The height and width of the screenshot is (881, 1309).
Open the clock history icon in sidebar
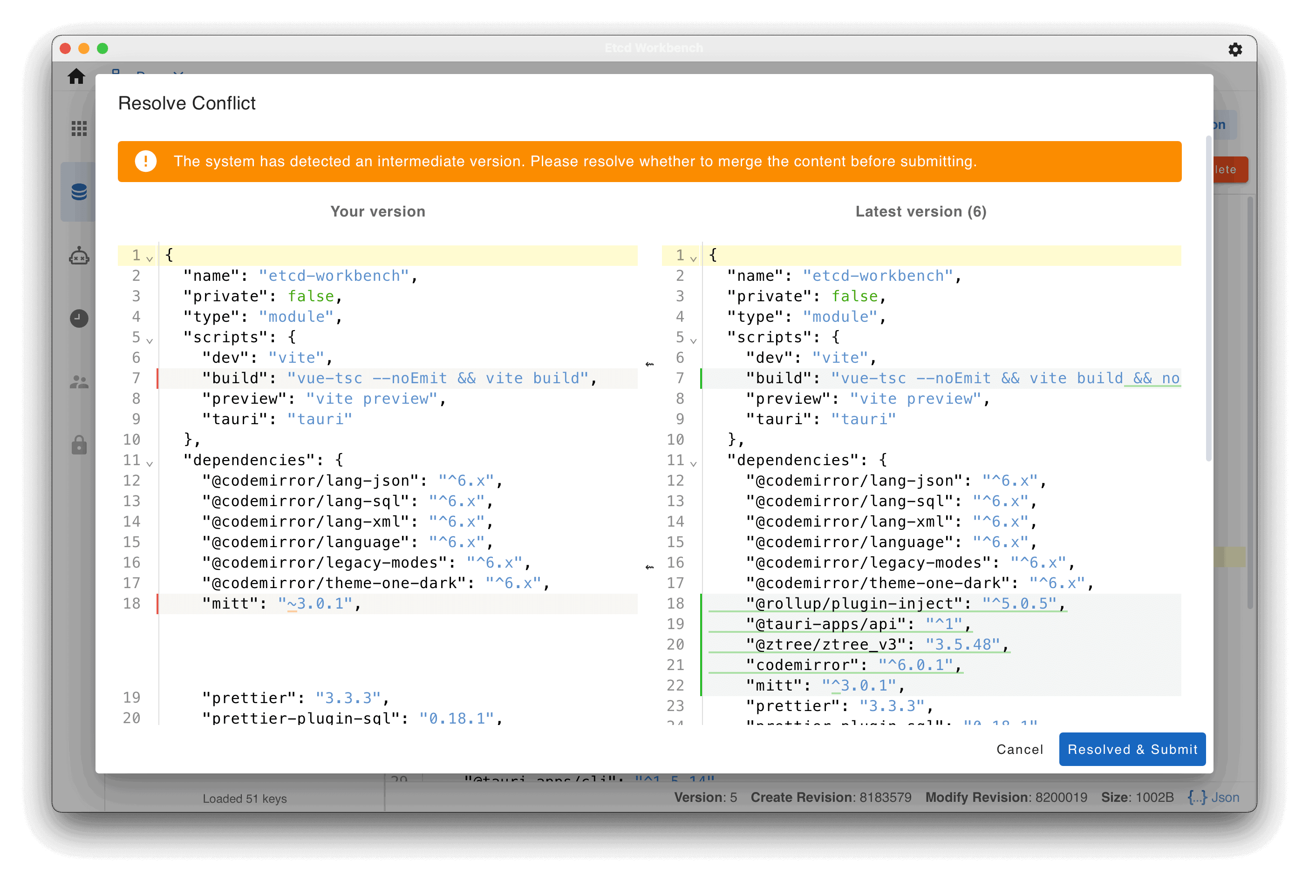click(79, 319)
